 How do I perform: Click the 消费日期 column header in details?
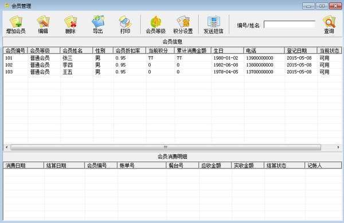[x=24, y=166]
